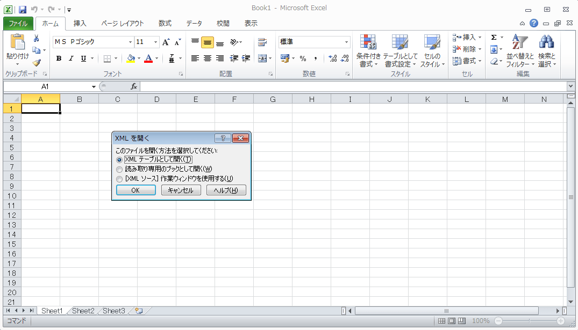Screen dimensions: 578x330
Task: Click the middle align icon
Action: [x=208, y=42]
